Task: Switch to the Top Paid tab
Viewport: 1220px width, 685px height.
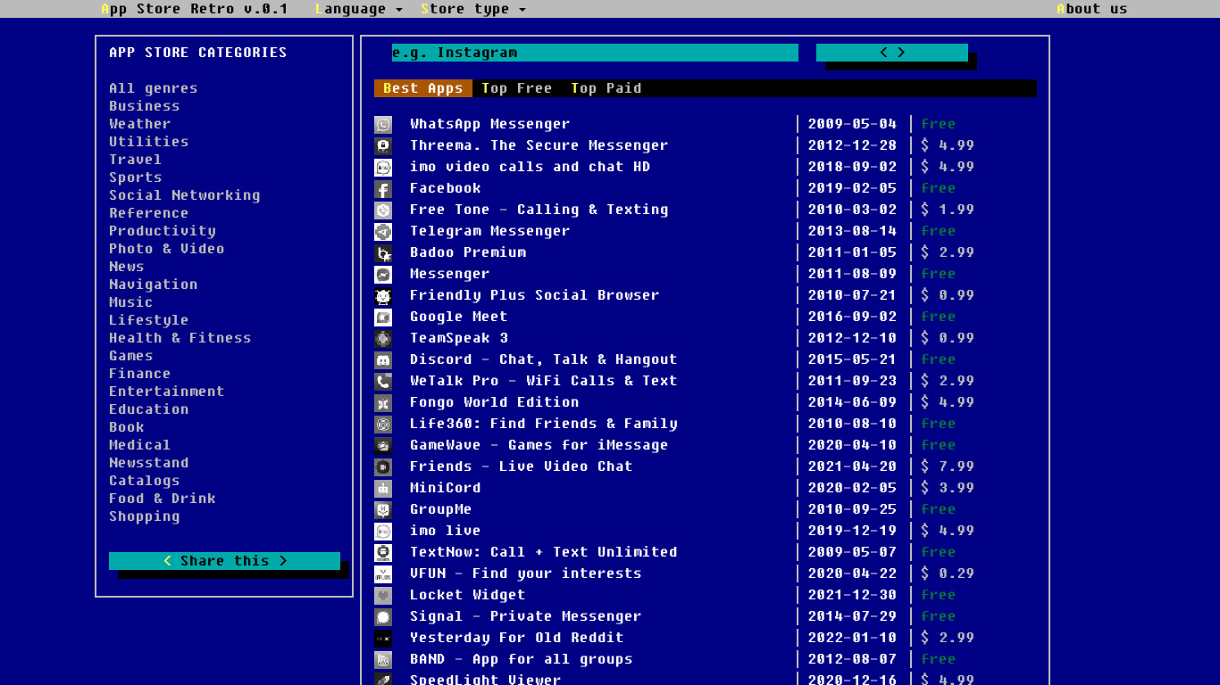Action: coord(606,88)
